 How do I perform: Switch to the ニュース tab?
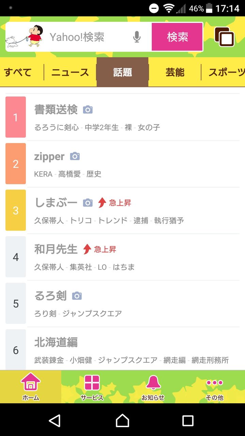[70, 72]
